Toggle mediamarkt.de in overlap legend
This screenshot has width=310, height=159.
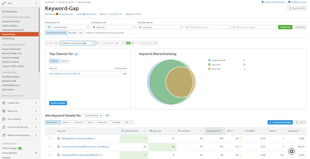click(209, 60)
